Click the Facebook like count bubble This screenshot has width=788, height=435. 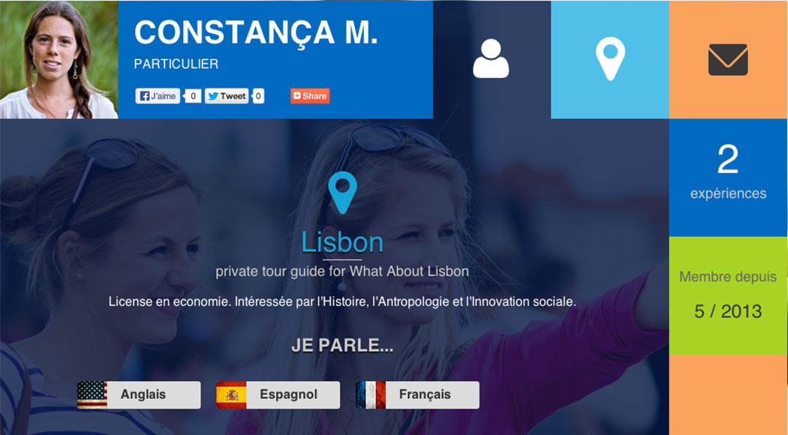(193, 96)
